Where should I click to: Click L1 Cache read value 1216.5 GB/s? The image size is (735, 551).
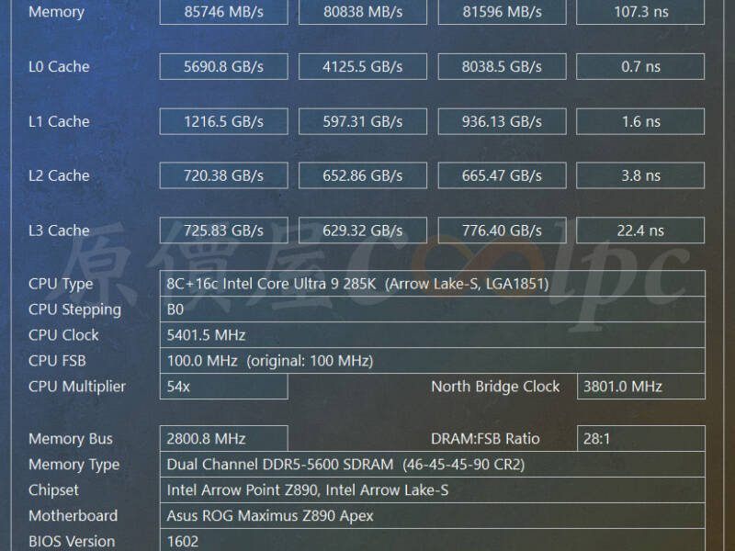(x=223, y=121)
